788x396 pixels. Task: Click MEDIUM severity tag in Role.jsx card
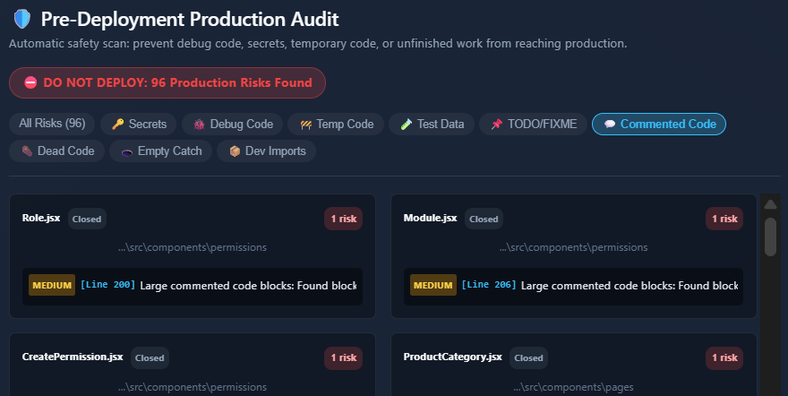pos(52,285)
